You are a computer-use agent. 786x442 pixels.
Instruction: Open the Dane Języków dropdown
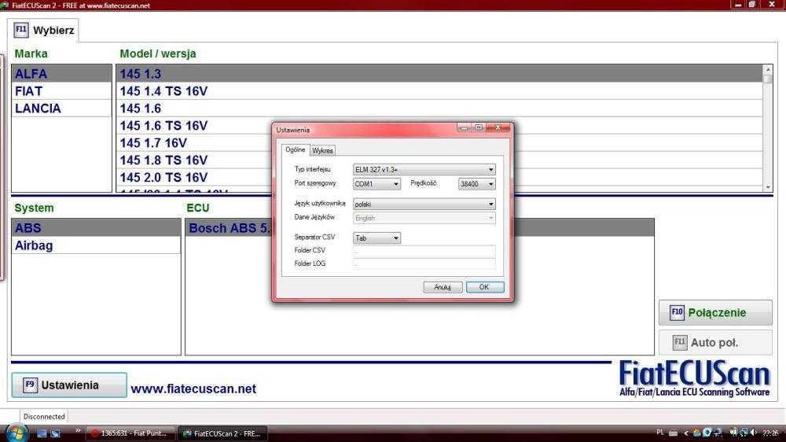(424, 218)
